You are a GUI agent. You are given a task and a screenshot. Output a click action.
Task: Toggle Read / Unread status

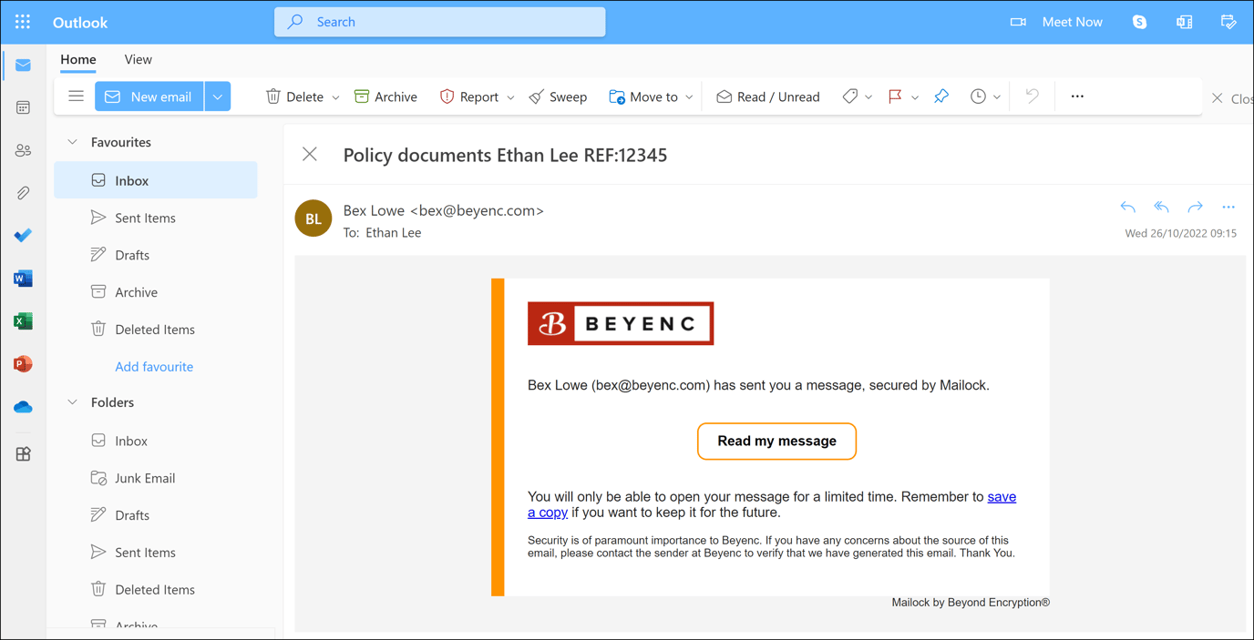[x=767, y=97]
